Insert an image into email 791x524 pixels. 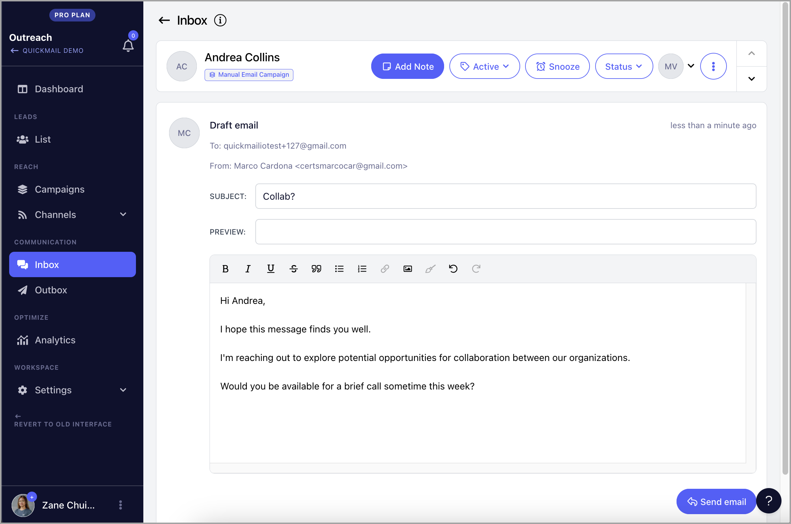[x=407, y=269]
